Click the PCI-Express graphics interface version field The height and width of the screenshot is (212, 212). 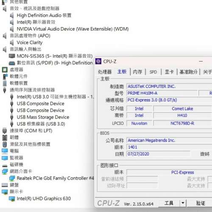click(169, 172)
